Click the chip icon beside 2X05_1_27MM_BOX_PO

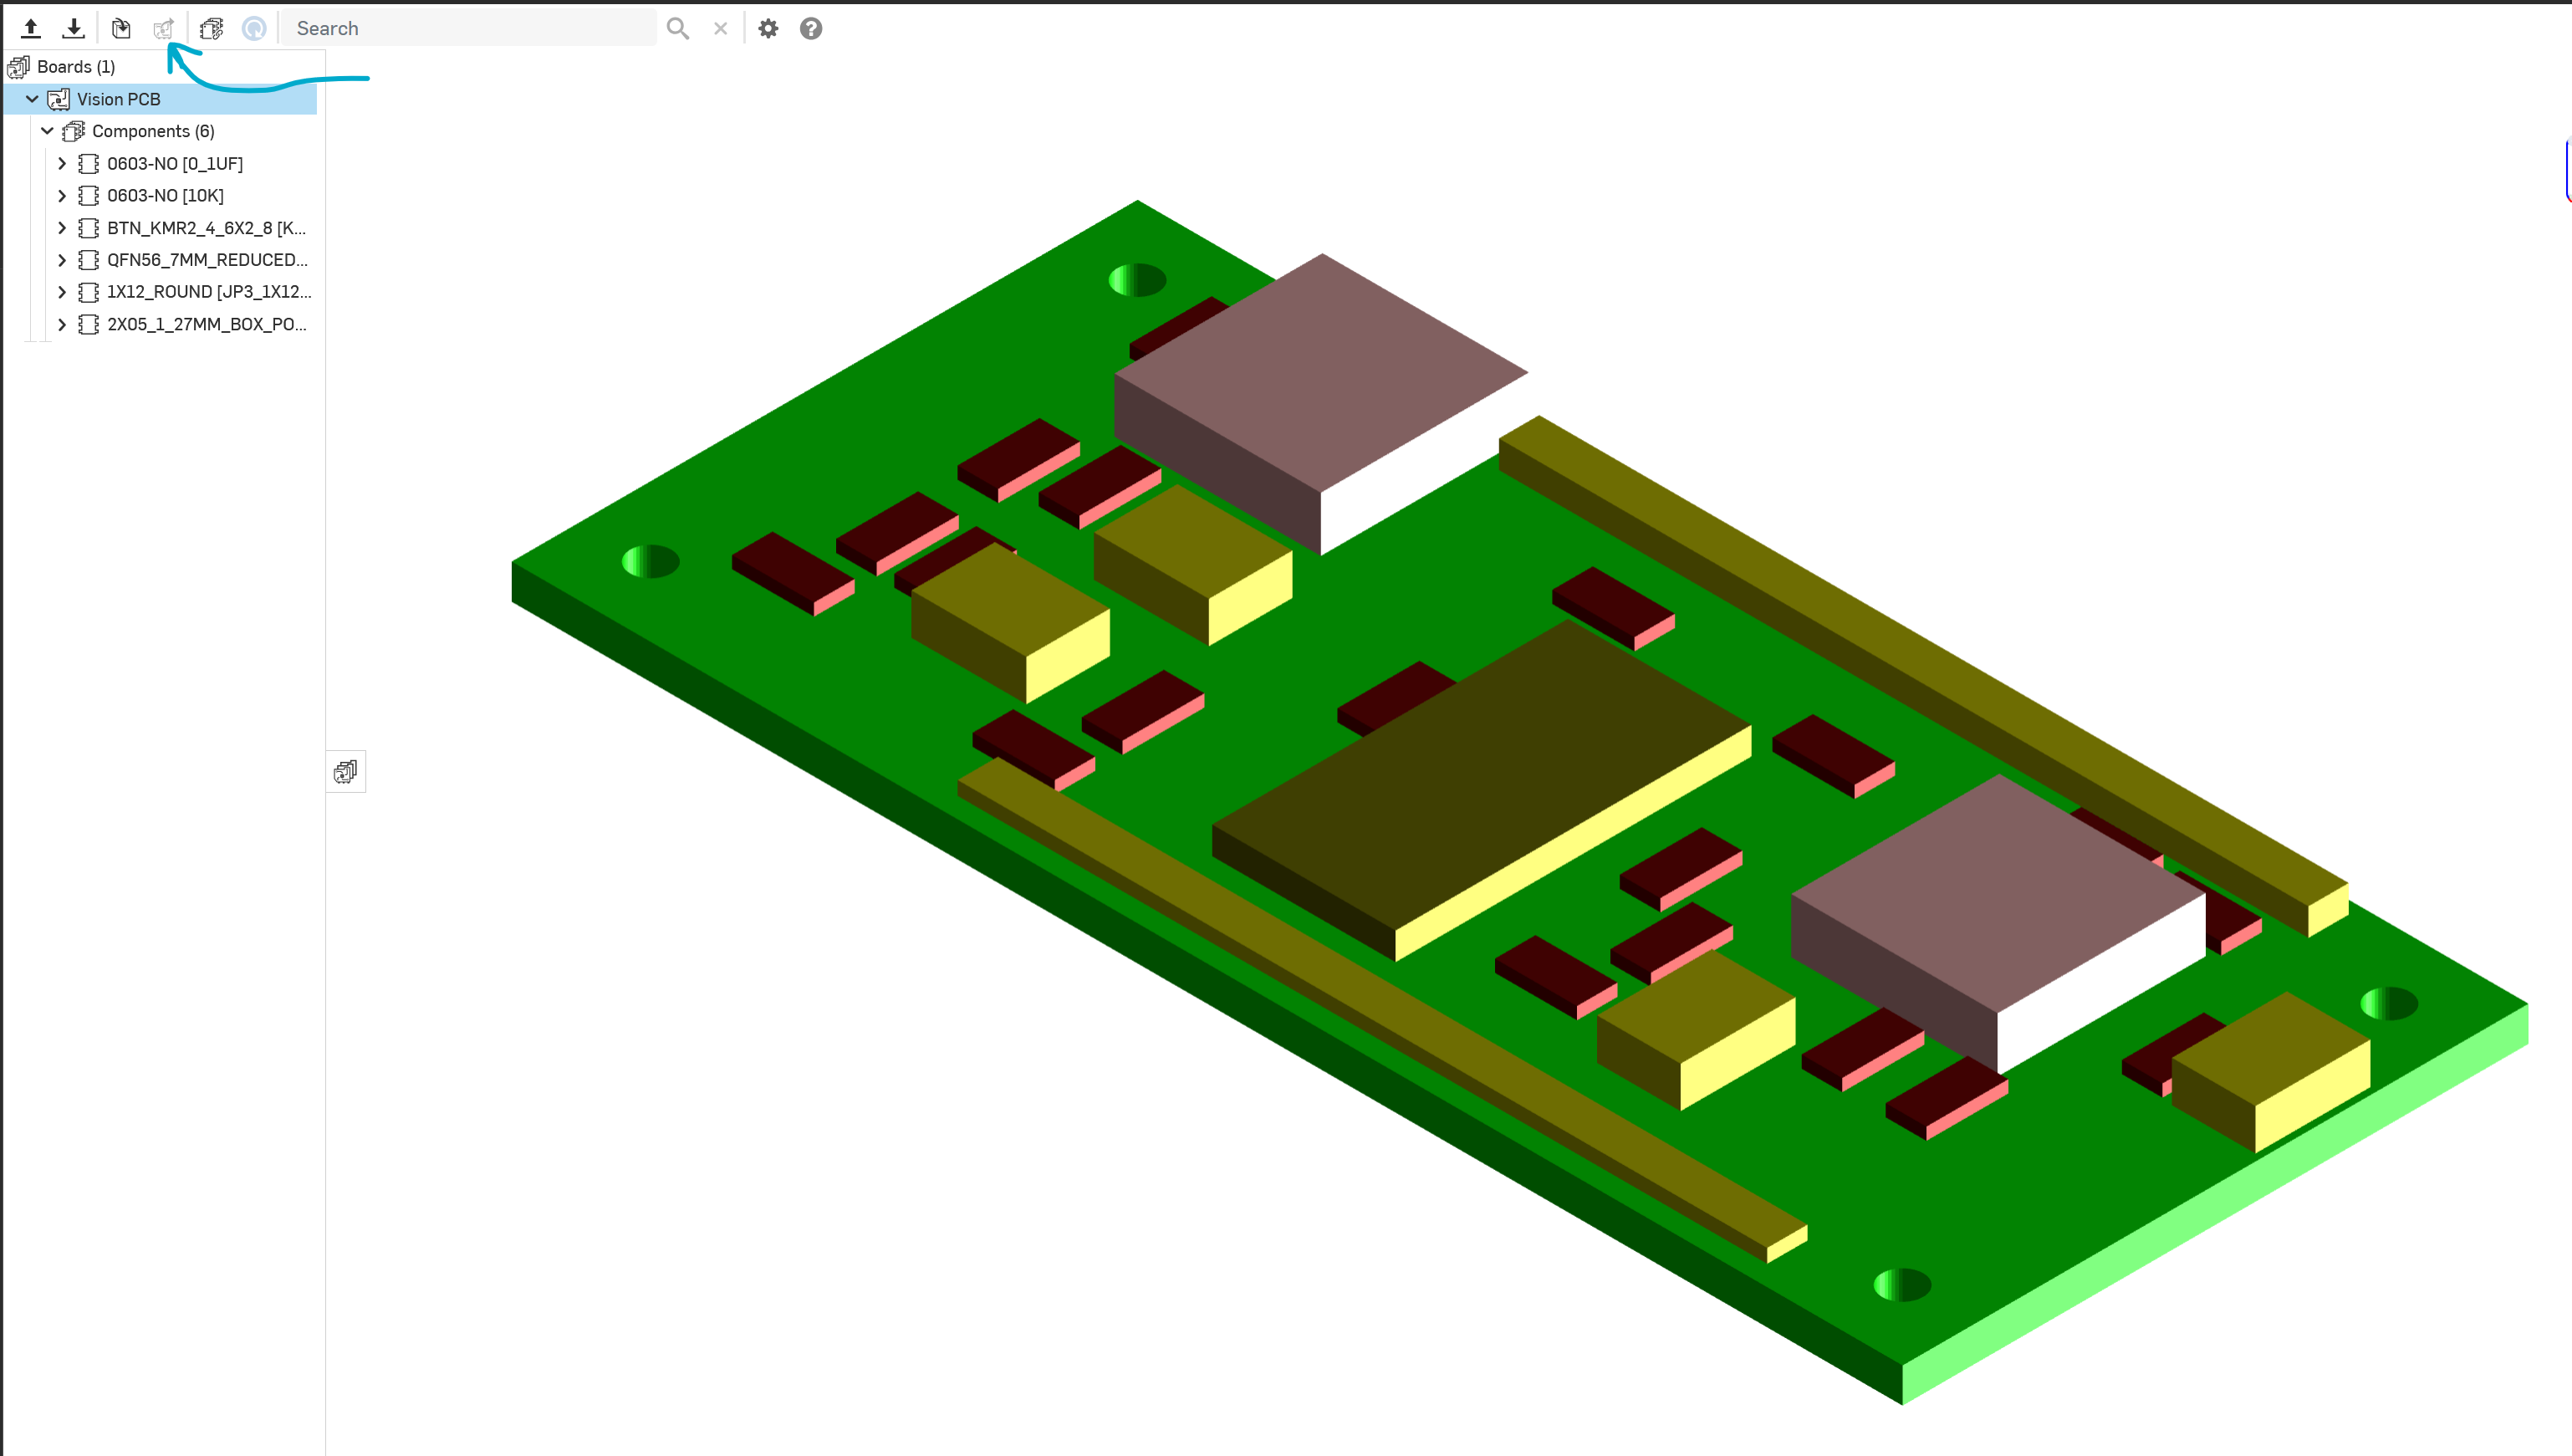(89, 324)
